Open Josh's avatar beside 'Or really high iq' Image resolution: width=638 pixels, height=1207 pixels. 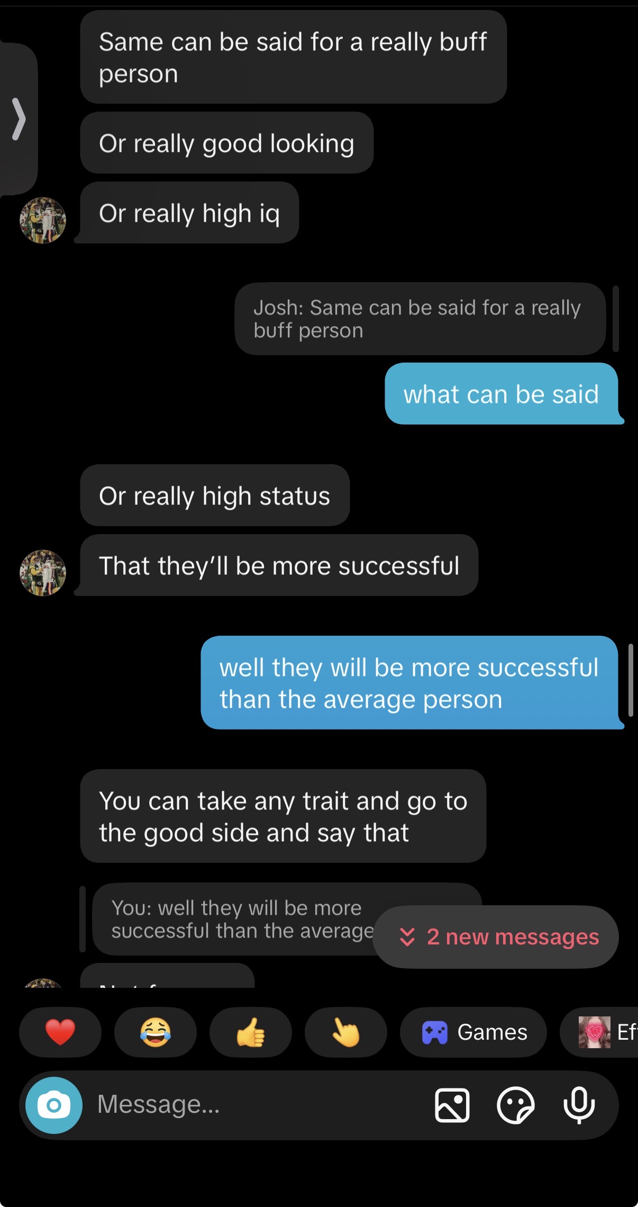43,220
